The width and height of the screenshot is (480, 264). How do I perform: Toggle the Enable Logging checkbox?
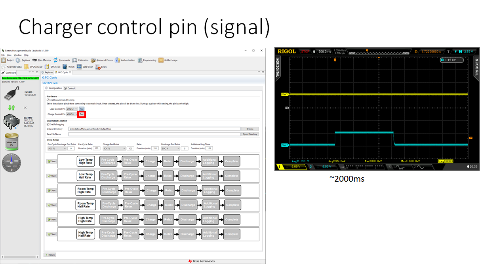[48, 124]
